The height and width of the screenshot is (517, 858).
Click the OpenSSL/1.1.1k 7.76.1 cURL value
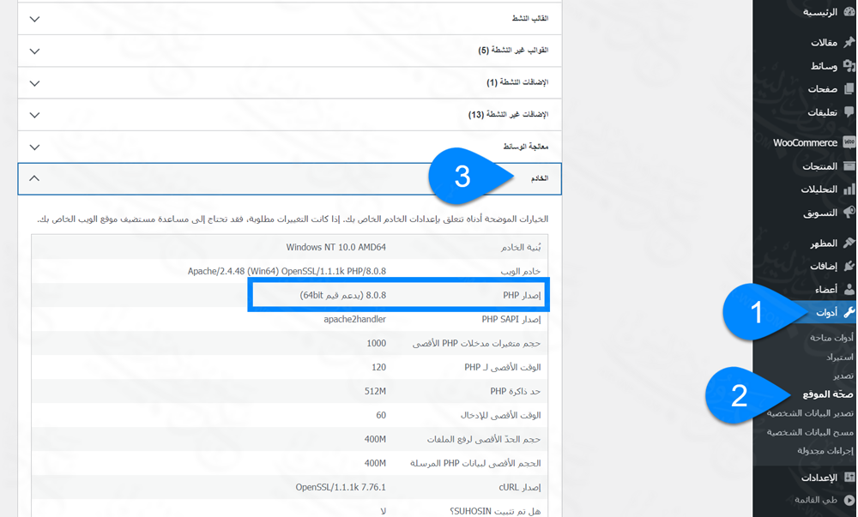tap(341, 487)
